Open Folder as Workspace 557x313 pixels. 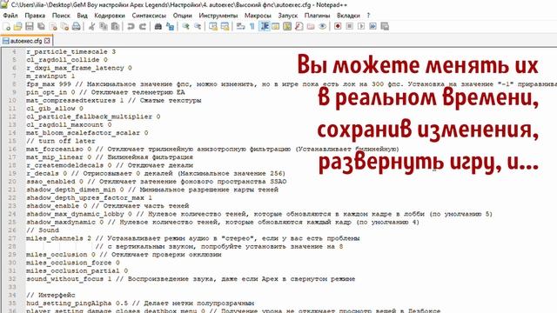[x=311, y=26]
